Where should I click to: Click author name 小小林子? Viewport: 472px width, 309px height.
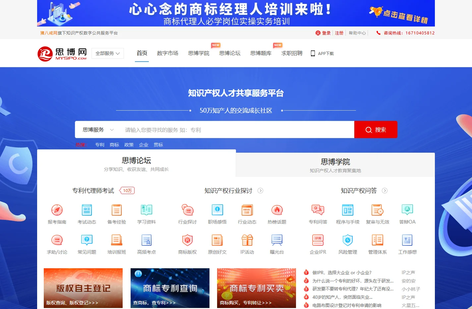[x=411, y=289]
